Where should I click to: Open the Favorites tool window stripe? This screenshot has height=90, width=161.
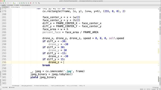click(x=1, y=82)
